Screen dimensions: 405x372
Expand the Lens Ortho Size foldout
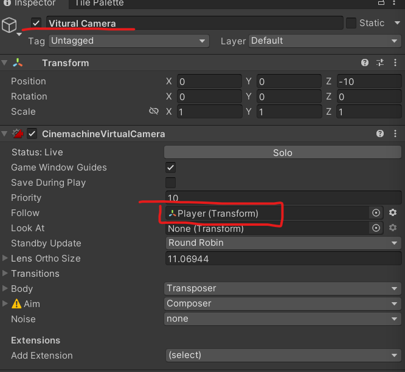(x=5, y=259)
